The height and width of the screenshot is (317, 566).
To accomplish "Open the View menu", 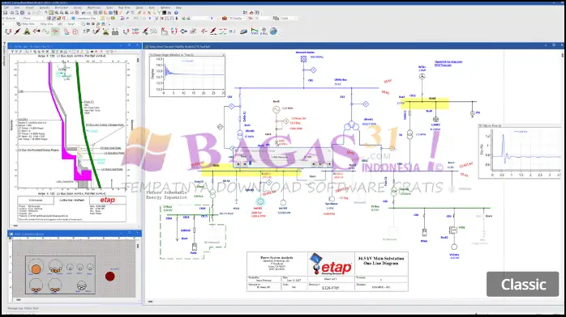I will point(17,7).
